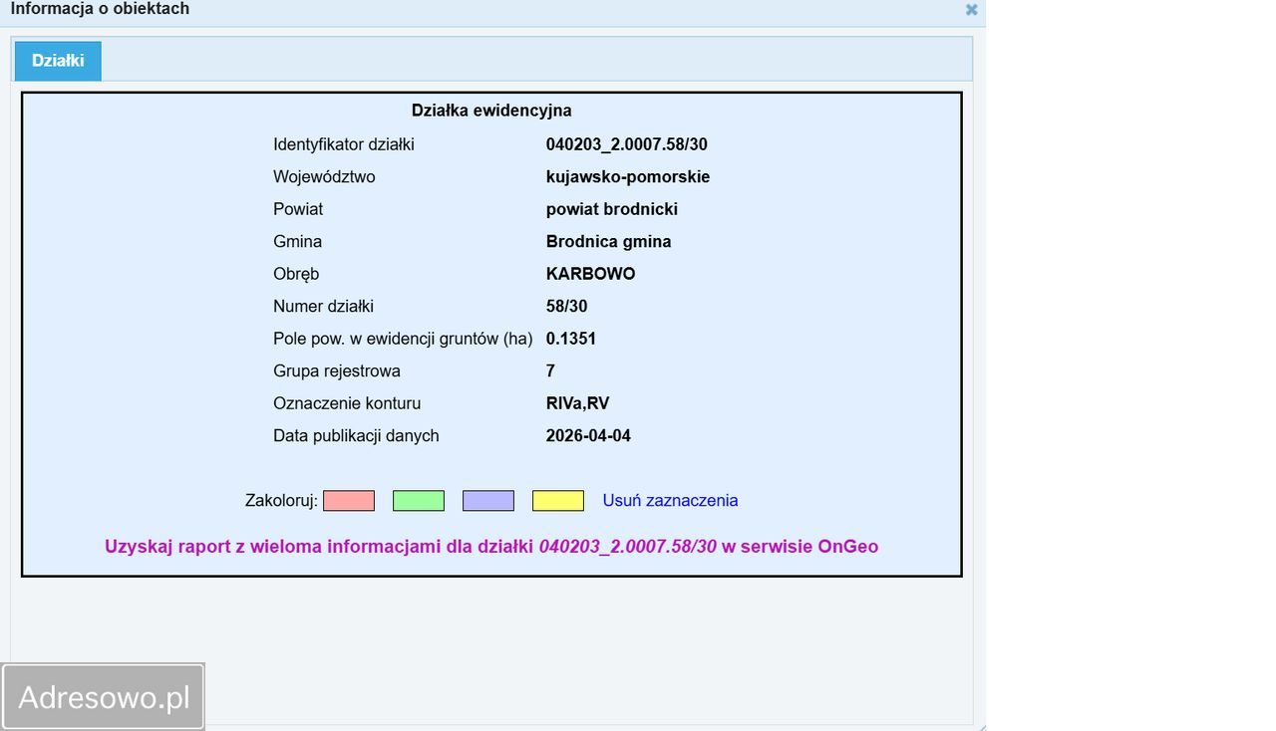Close the Informacja o obiektach dialog
Image resolution: width=1276 pixels, height=731 pixels.
(971, 10)
